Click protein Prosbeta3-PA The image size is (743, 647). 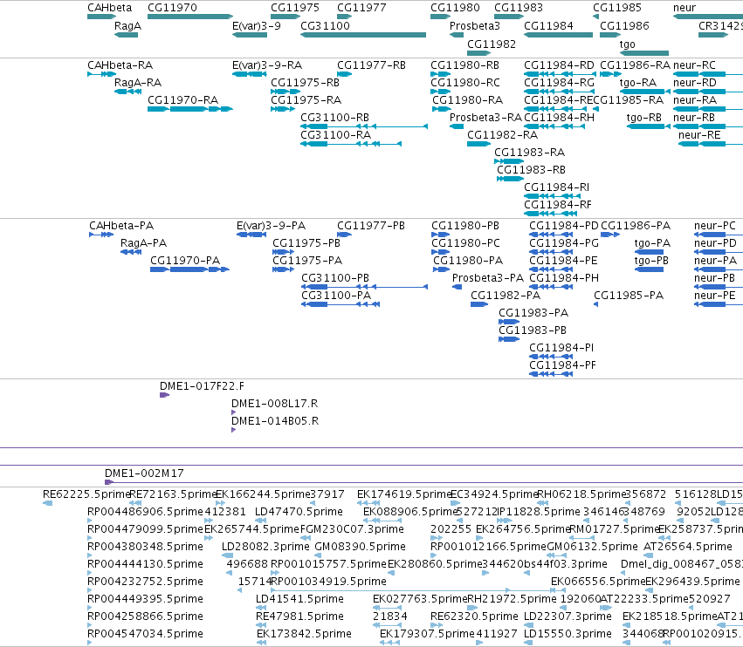pyautogui.click(x=457, y=287)
